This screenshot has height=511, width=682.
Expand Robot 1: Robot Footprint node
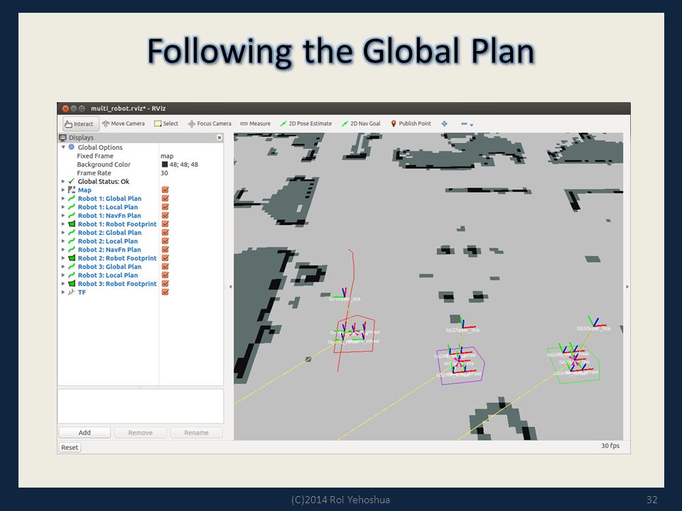tap(63, 224)
